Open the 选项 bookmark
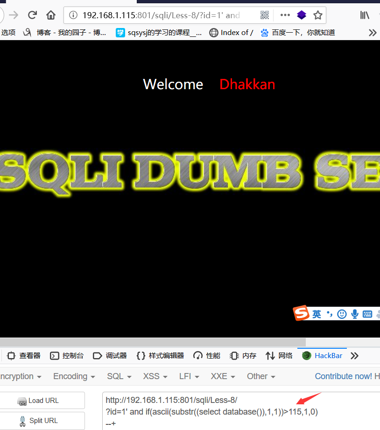Screen dimensions: 380x430 click(x=8, y=33)
